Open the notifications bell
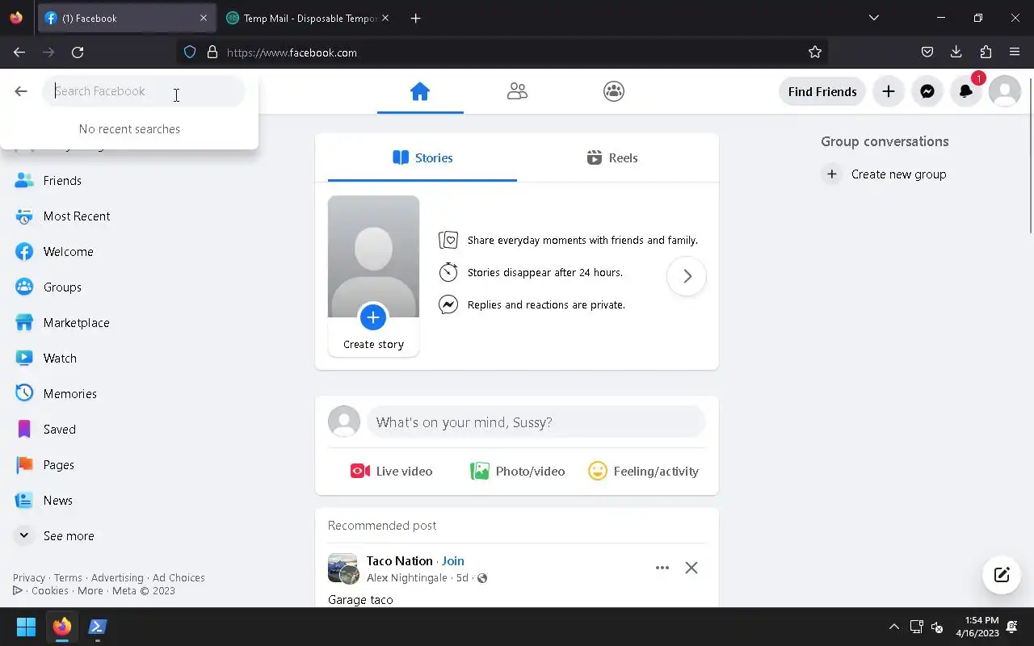The image size is (1034, 646). (x=966, y=91)
